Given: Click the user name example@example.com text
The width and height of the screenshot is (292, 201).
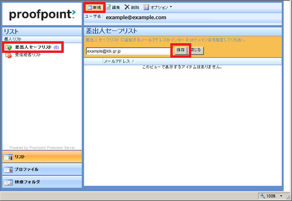Looking at the screenshot, I should tap(136, 17).
